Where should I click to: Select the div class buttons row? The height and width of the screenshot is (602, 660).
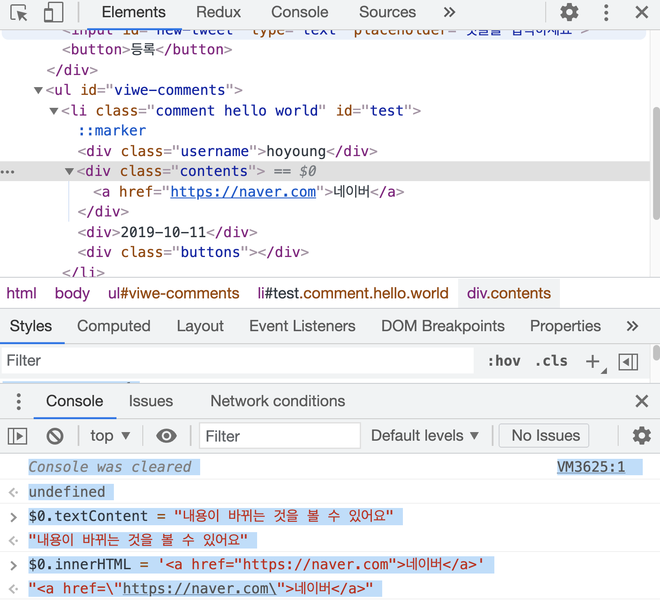pyautogui.click(x=193, y=252)
